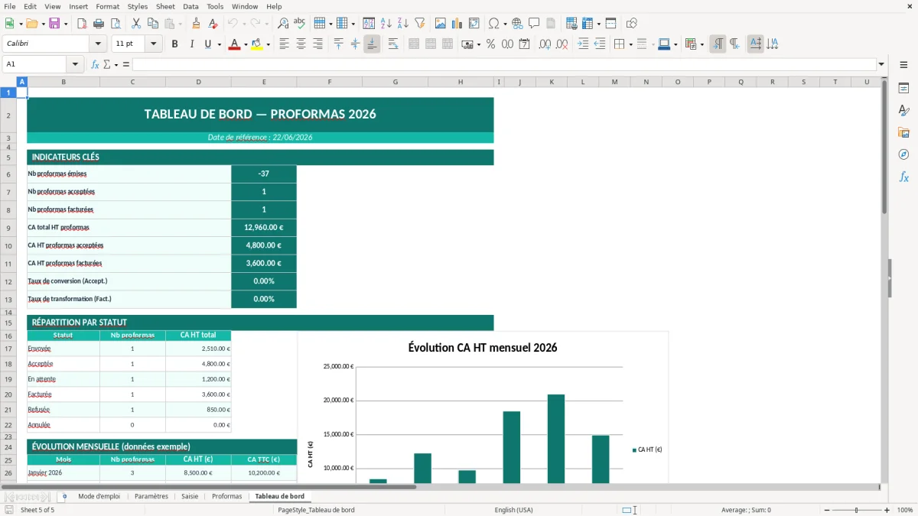Add a decimal place
The image size is (918, 516).
point(545,44)
